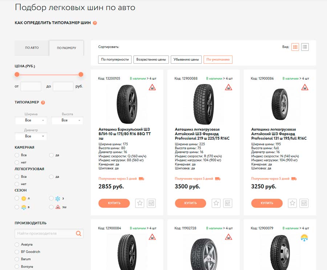Click delivery truck icon for tire 12900086
Viewport: 327px width, 270px height.
click(294, 179)
